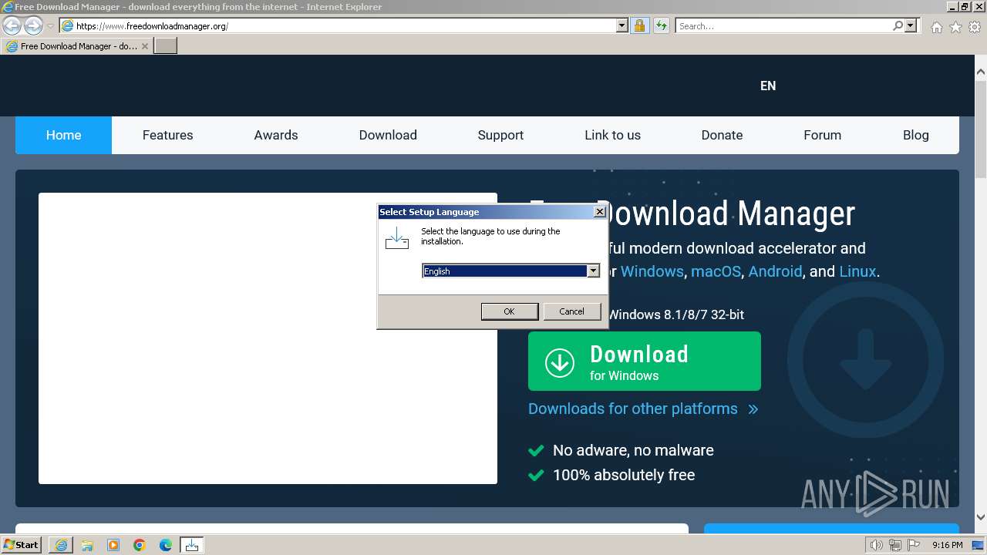987x555 pixels.
Task: Launch Edge from the taskbar
Action: click(x=166, y=545)
